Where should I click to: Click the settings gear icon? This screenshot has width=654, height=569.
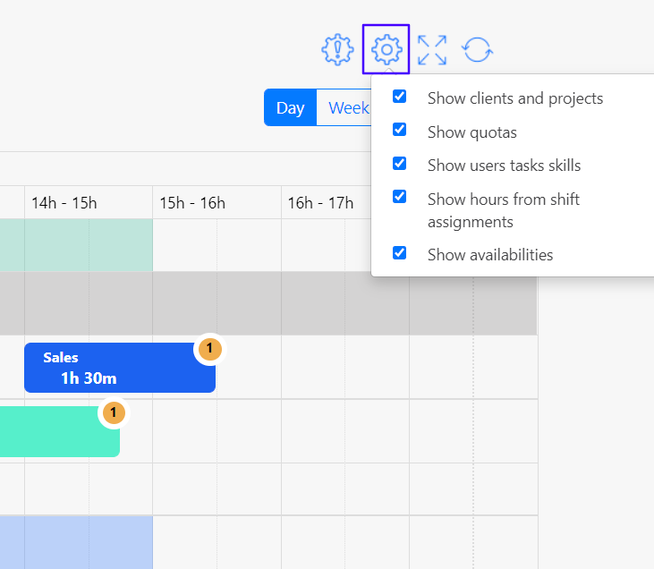point(386,49)
